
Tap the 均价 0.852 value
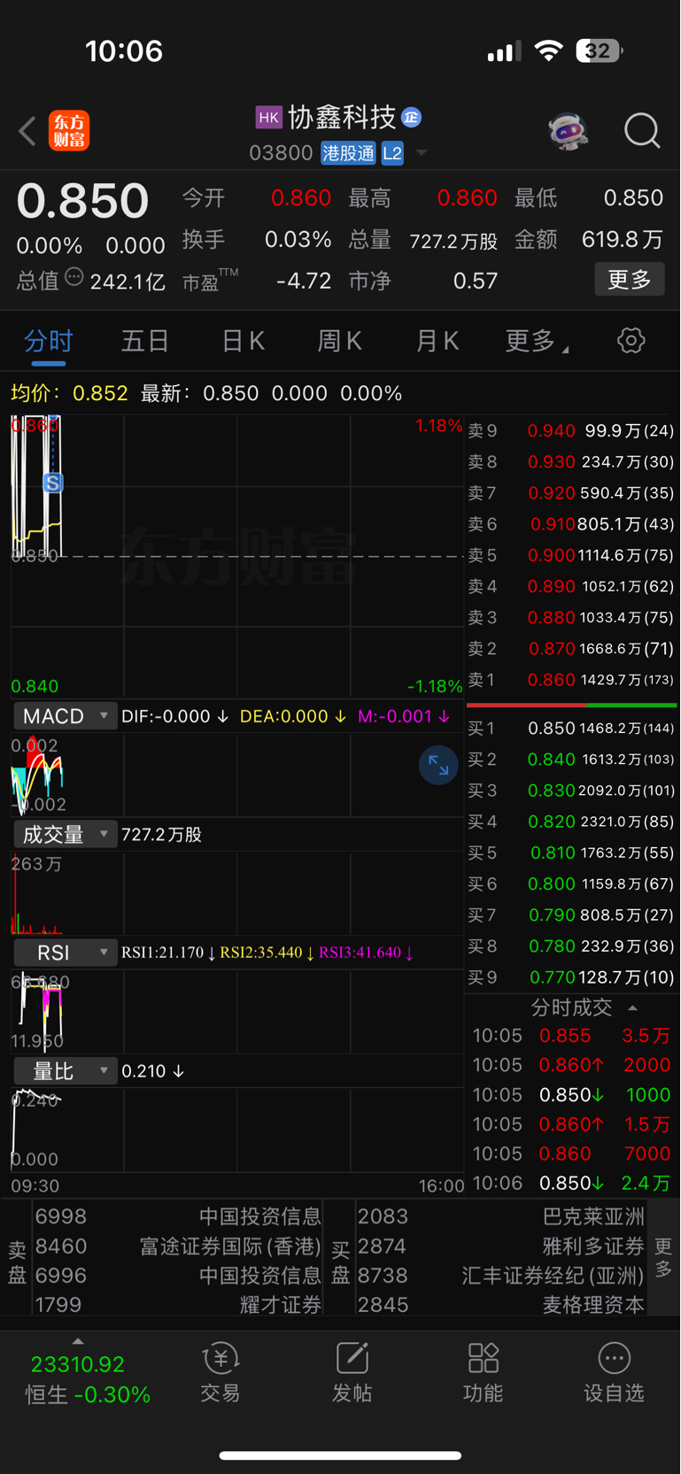click(x=100, y=393)
